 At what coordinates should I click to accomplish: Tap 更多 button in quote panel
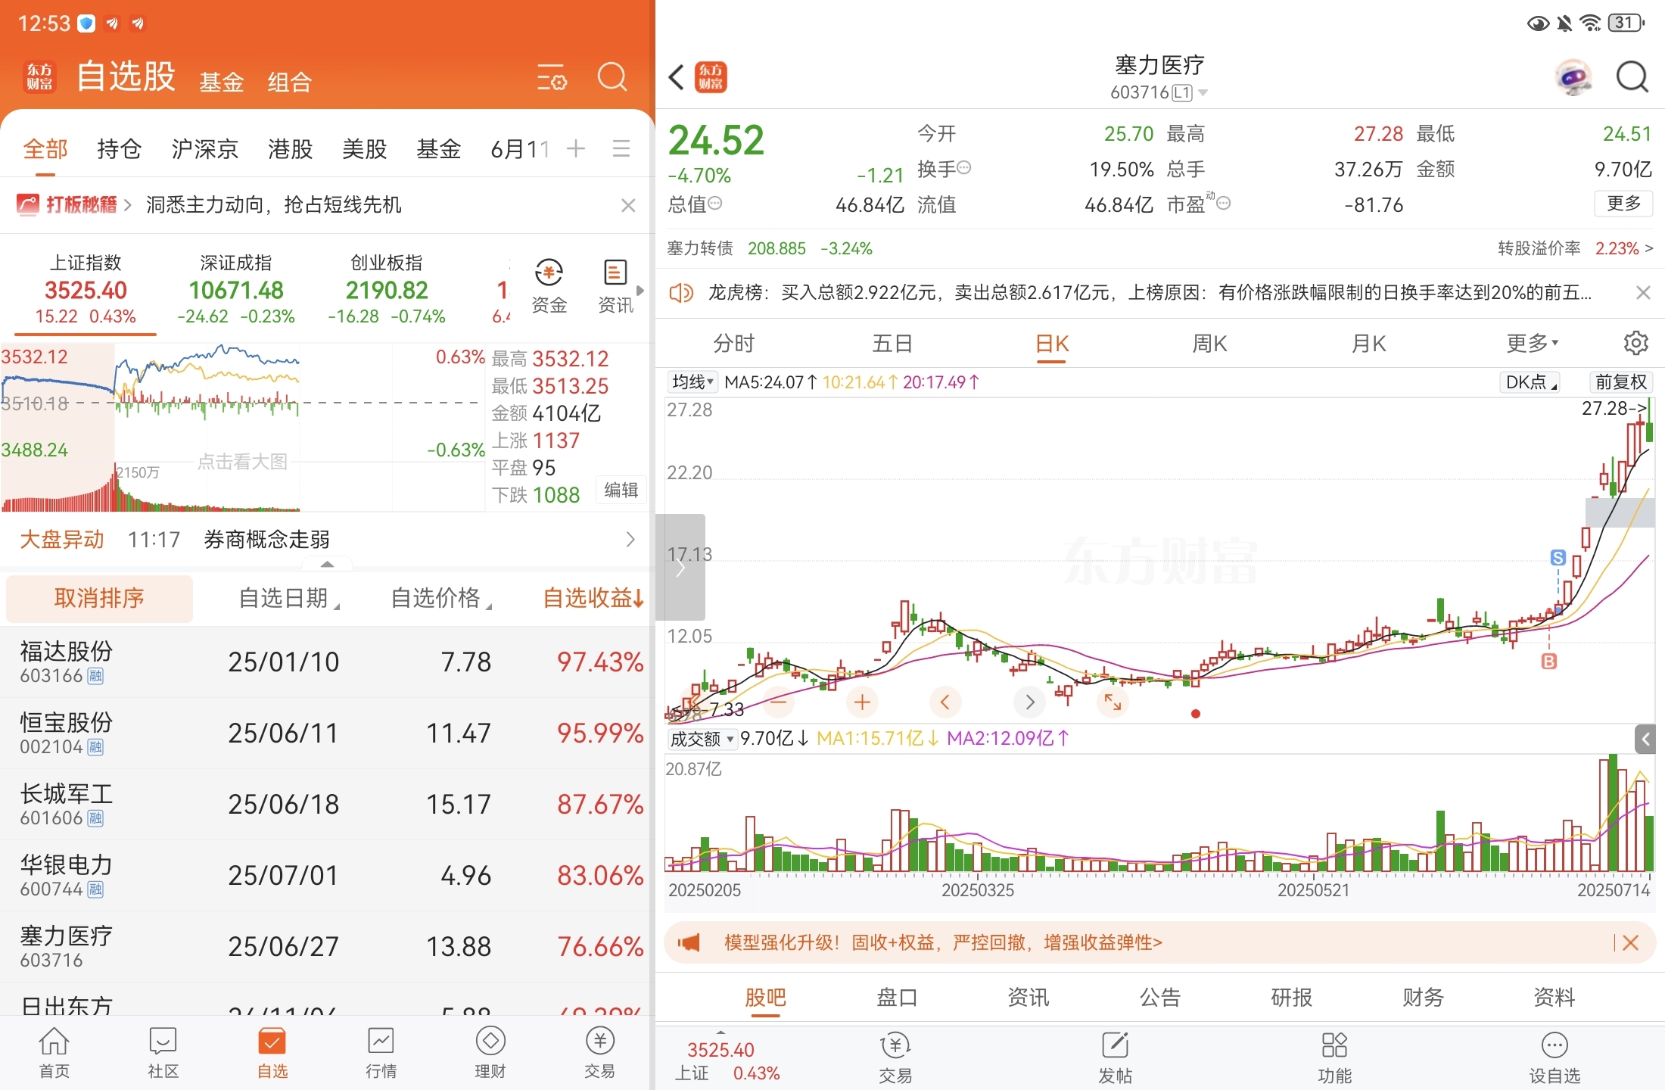tap(1623, 204)
